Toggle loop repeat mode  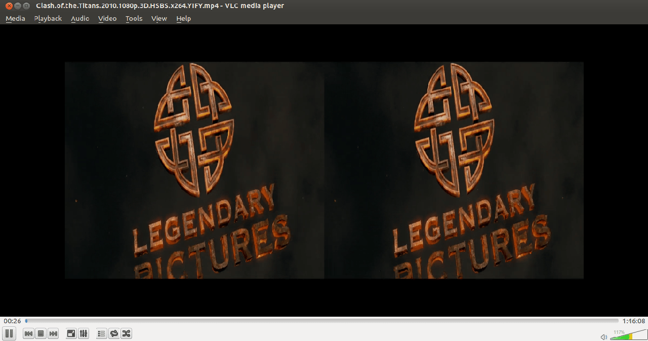114,333
